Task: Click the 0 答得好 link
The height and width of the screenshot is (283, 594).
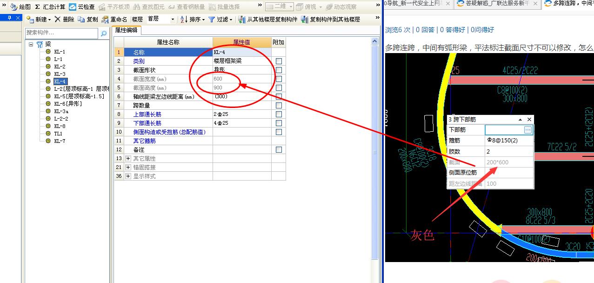Action: (453, 30)
